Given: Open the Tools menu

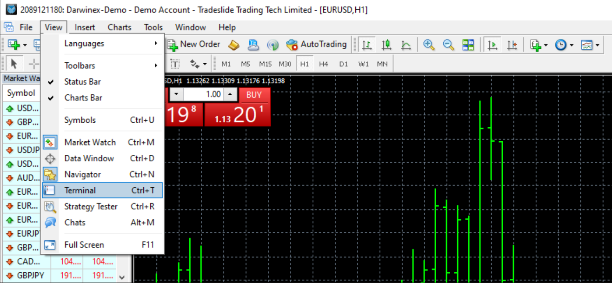Looking at the screenshot, I should pyautogui.click(x=153, y=27).
